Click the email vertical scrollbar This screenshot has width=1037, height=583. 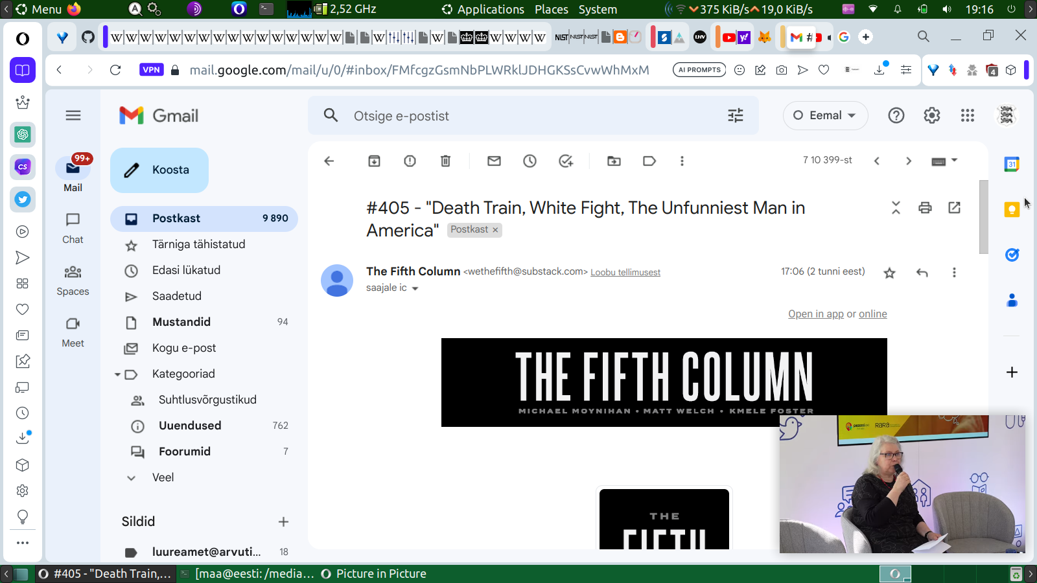point(983,217)
